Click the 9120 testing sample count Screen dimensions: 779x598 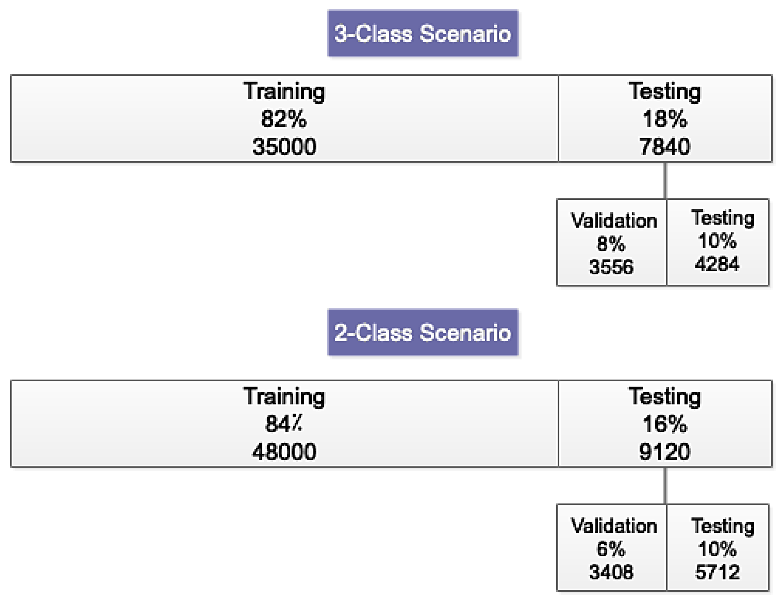(664, 452)
